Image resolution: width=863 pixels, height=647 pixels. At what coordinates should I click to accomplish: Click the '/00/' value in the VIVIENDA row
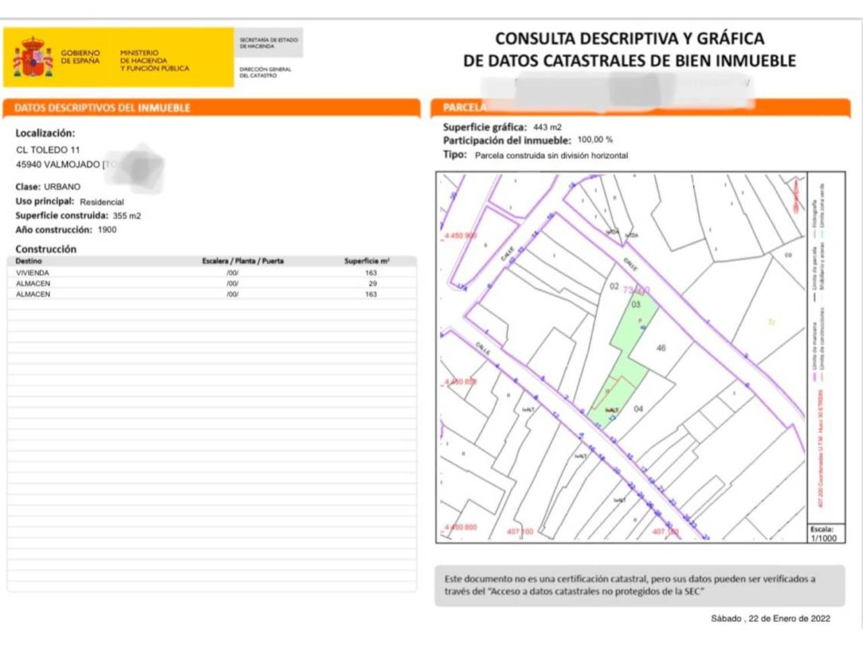pyautogui.click(x=233, y=273)
